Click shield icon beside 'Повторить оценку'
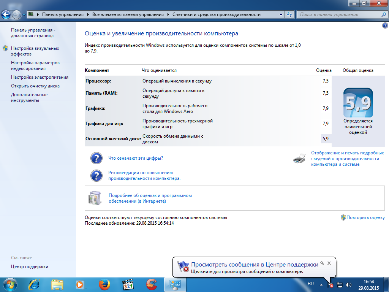Screen dimensions: 389x292 pyautogui.click(x=343, y=217)
